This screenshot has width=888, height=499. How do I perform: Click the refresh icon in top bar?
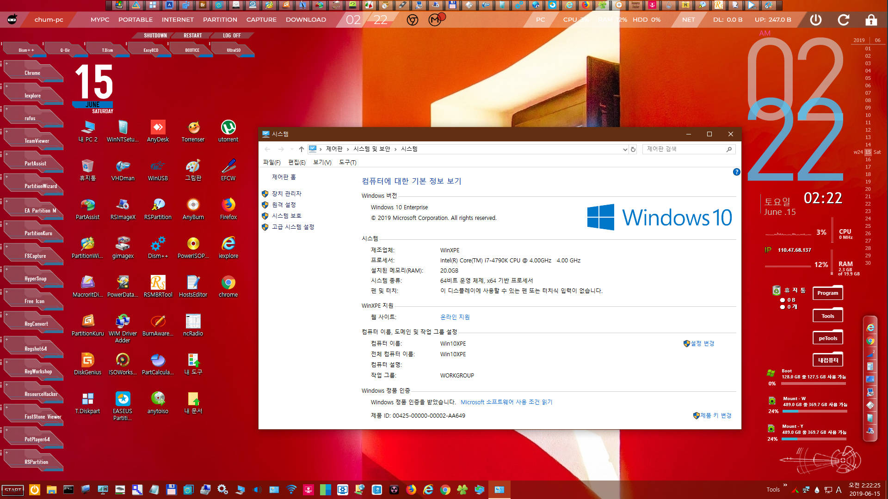844,20
